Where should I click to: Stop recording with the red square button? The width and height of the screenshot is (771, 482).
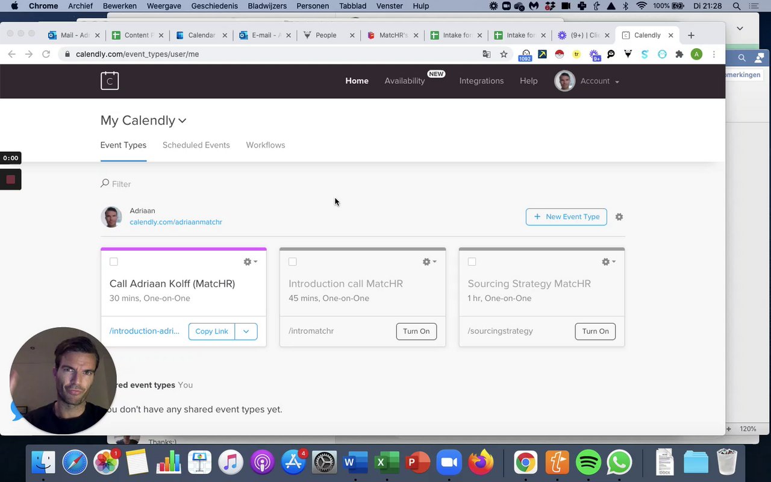click(x=10, y=180)
